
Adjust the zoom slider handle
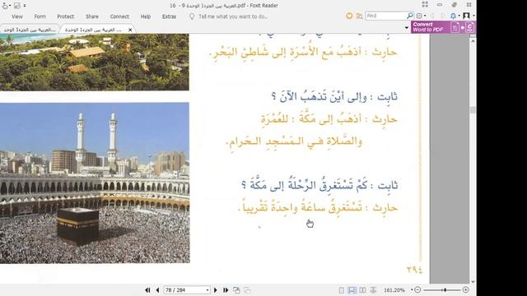coord(445,289)
